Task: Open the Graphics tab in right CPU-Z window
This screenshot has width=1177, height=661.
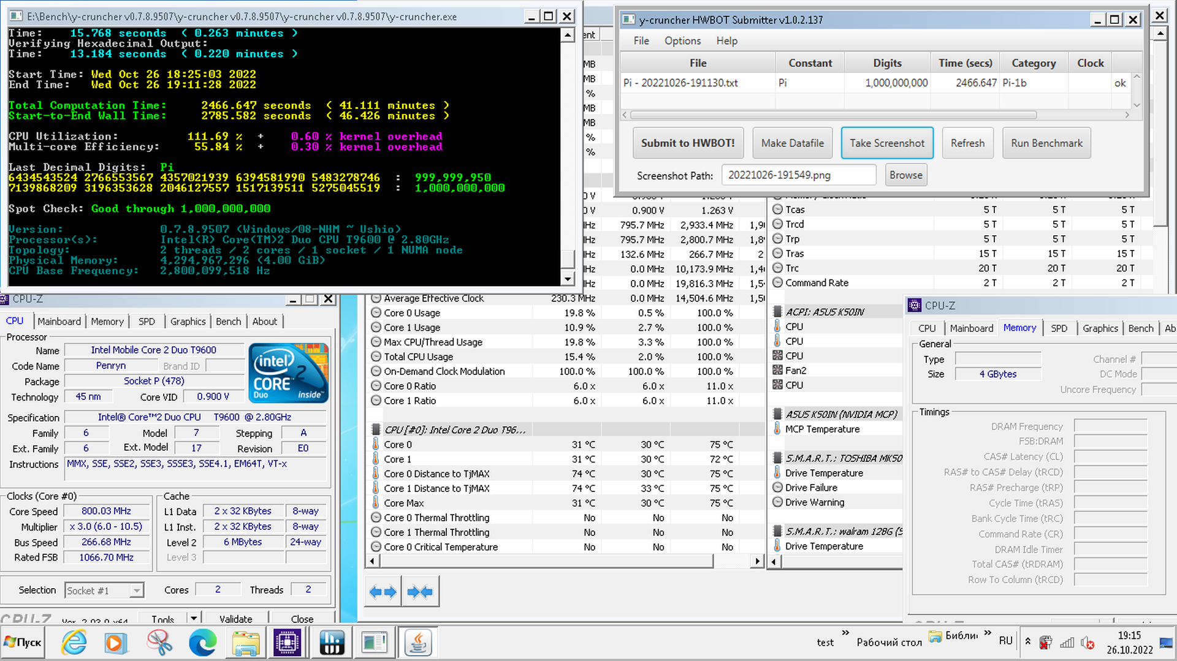Action: click(x=1100, y=328)
